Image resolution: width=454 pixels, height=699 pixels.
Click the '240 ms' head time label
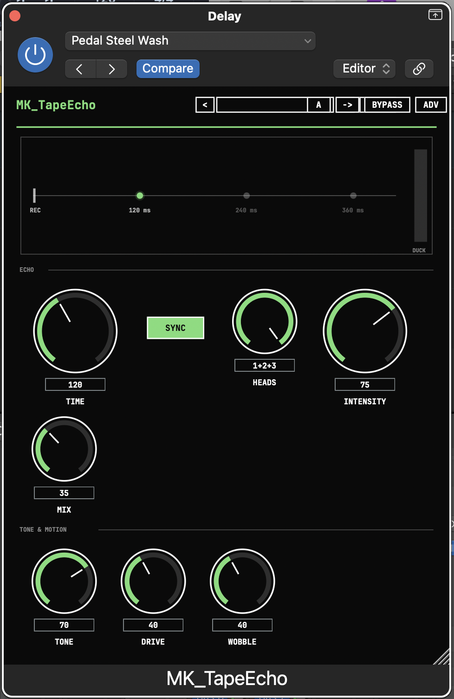[x=246, y=211]
